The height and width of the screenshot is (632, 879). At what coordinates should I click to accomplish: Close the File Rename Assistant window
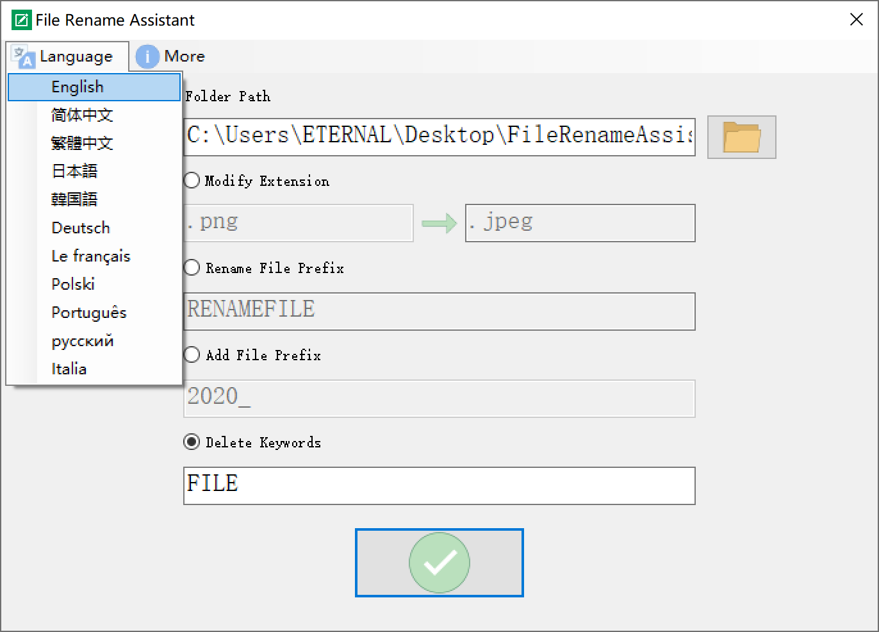tap(857, 20)
